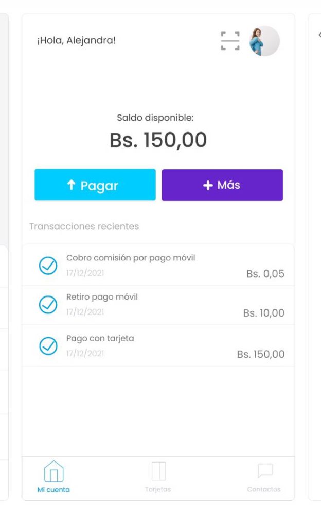321x528 pixels.
Task: Click check icon beside Cobro comisión transaction
Action: pyautogui.click(x=48, y=266)
